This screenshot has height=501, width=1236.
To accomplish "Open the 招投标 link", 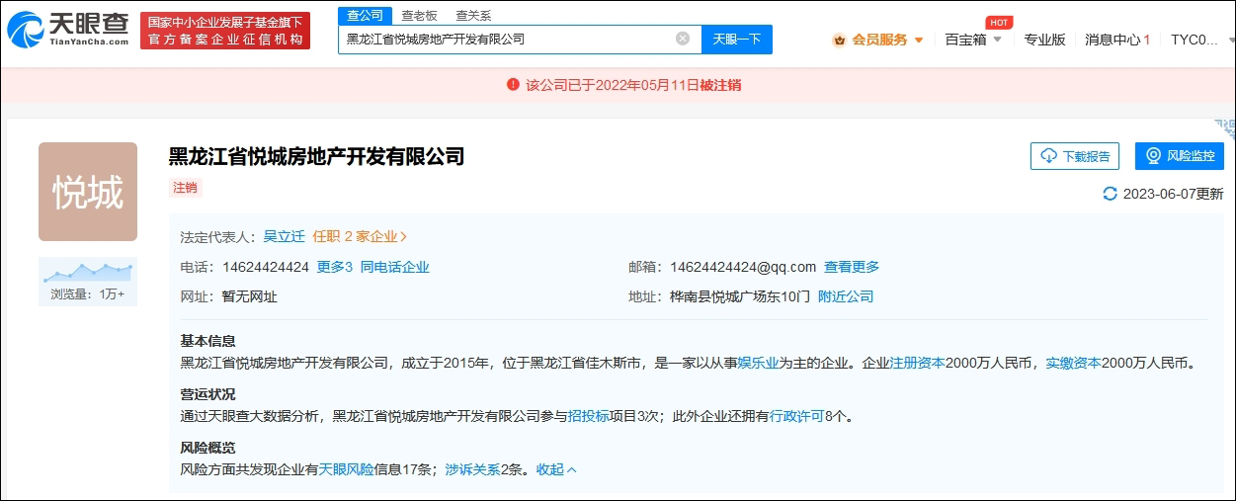I will (x=589, y=416).
